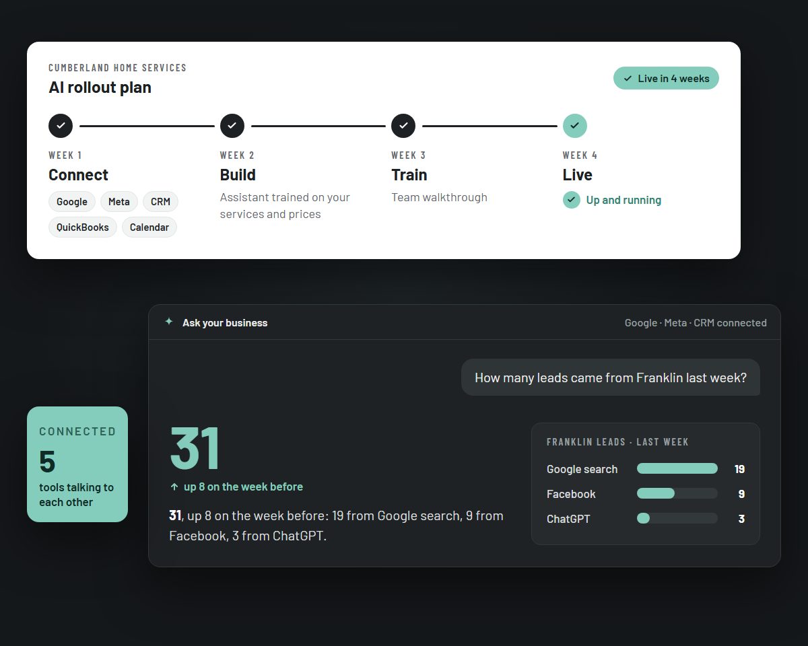
Task: Click the answer summary paragraph text
Action: point(336,526)
